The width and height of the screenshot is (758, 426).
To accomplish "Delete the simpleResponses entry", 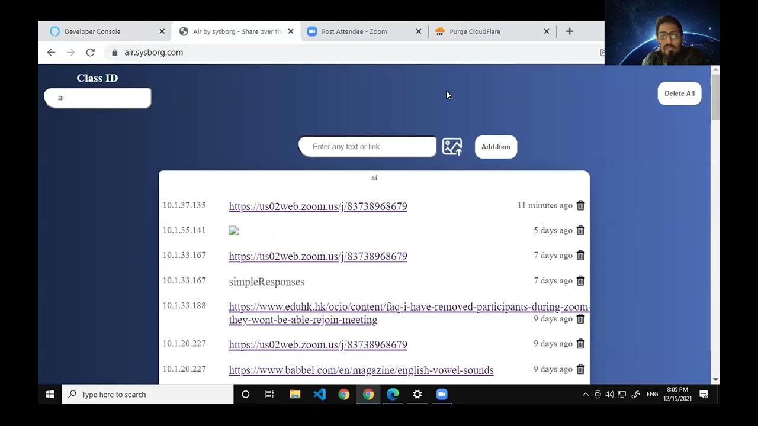I will point(580,280).
